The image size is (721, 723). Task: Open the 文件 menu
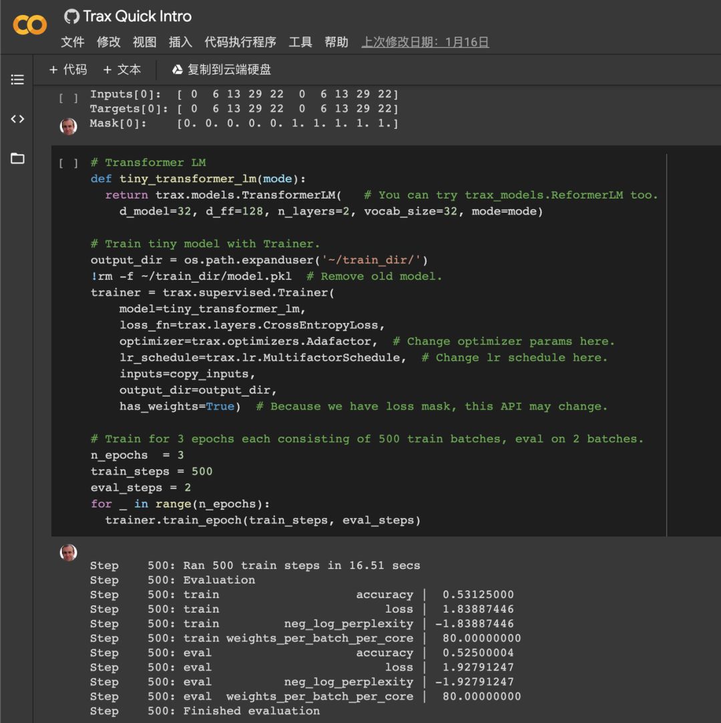[x=73, y=42]
